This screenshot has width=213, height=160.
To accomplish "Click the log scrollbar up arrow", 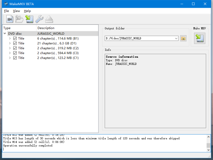I will pyautogui.click(x=209, y=137).
